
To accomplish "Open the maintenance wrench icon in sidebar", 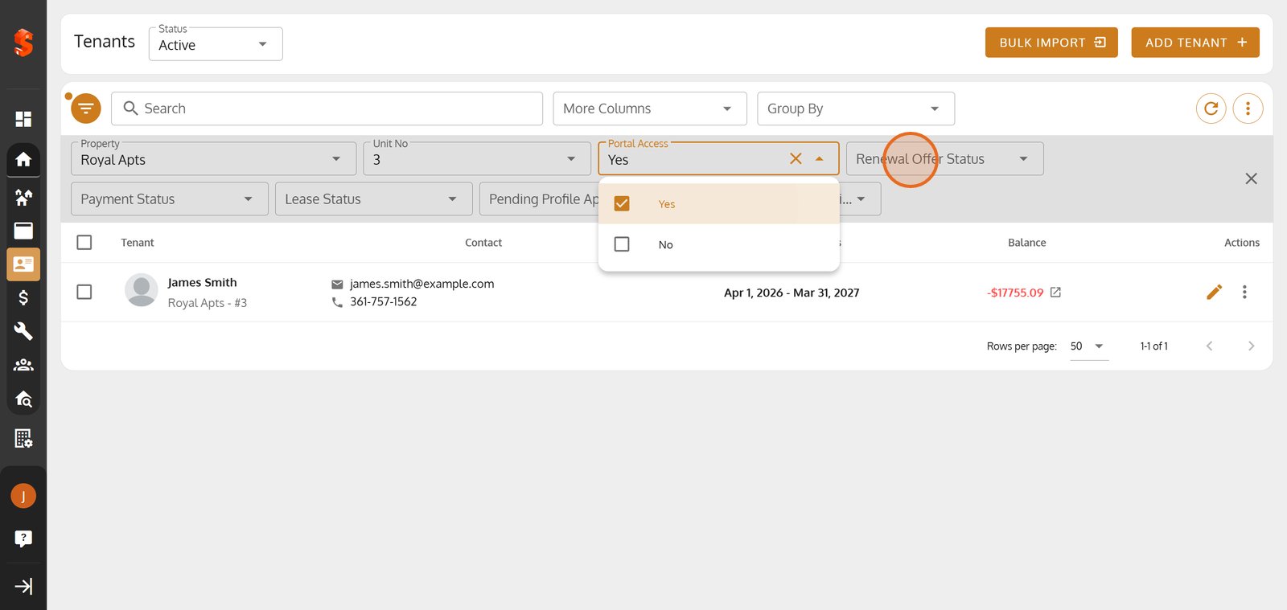I will (x=23, y=331).
